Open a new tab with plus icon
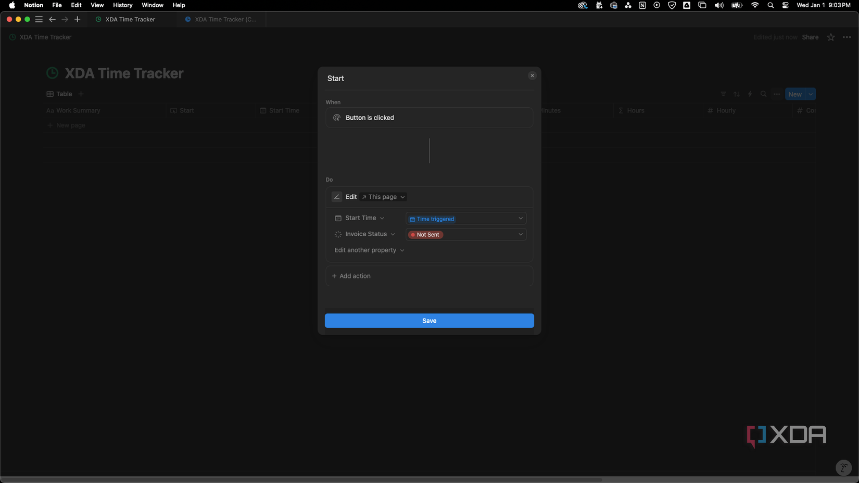Viewport: 859px width, 483px height. (78, 19)
